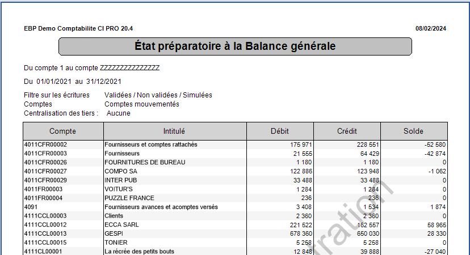Select account cell 4011CFR00002

(45, 144)
